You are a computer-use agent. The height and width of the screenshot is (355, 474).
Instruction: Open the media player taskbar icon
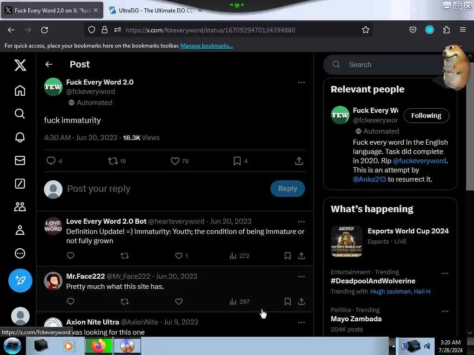coord(69,346)
